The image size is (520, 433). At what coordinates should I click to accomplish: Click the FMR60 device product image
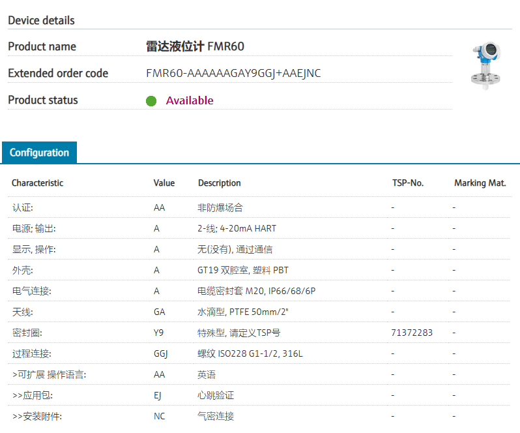[485, 65]
